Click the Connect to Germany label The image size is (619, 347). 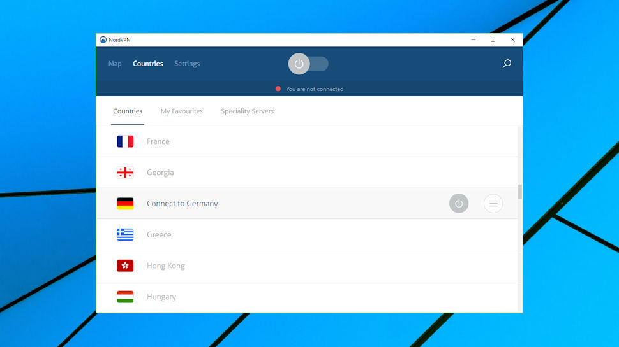pyautogui.click(x=183, y=204)
